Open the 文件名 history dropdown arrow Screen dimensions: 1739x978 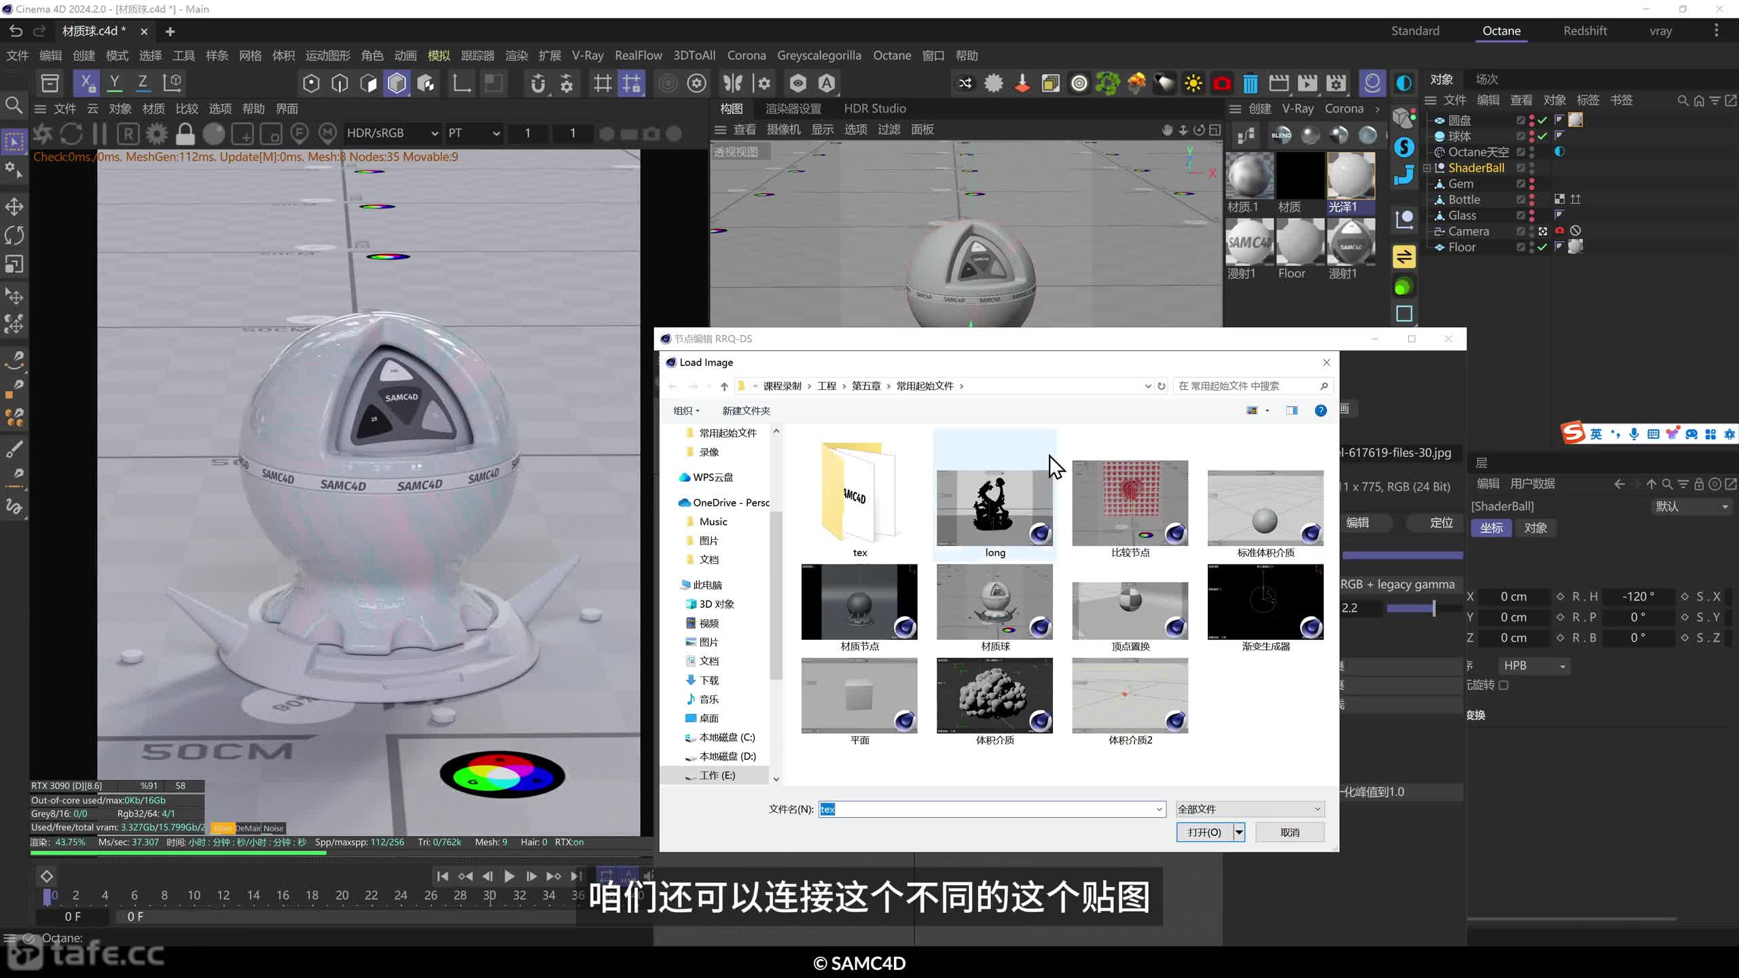coord(1159,809)
